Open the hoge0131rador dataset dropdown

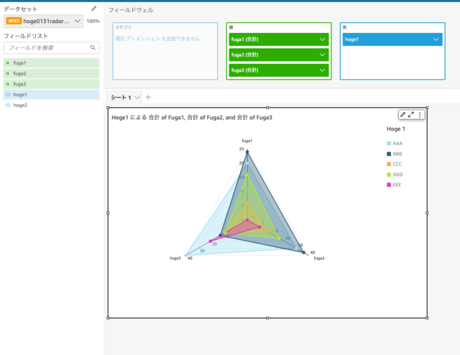click(x=44, y=21)
